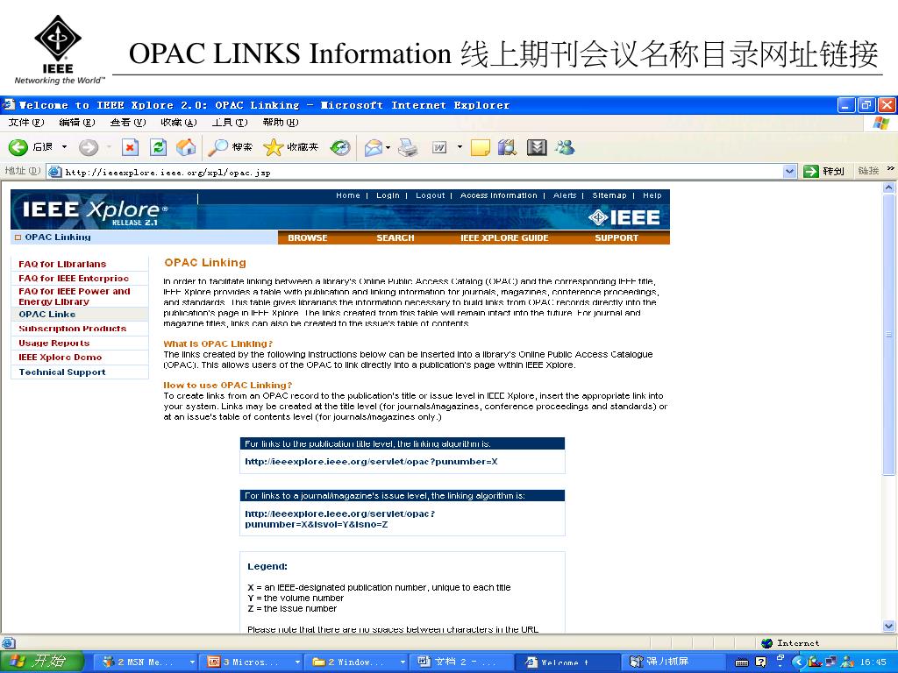The image size is (898, 673).
Task: Open the 收藏(A) menu
Action: pos(179,122)
